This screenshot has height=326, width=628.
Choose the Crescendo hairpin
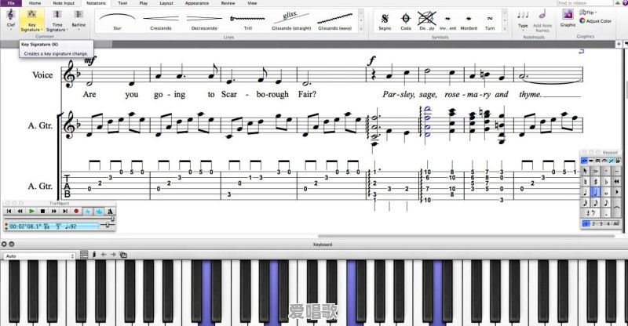click(x=161, y=21)
